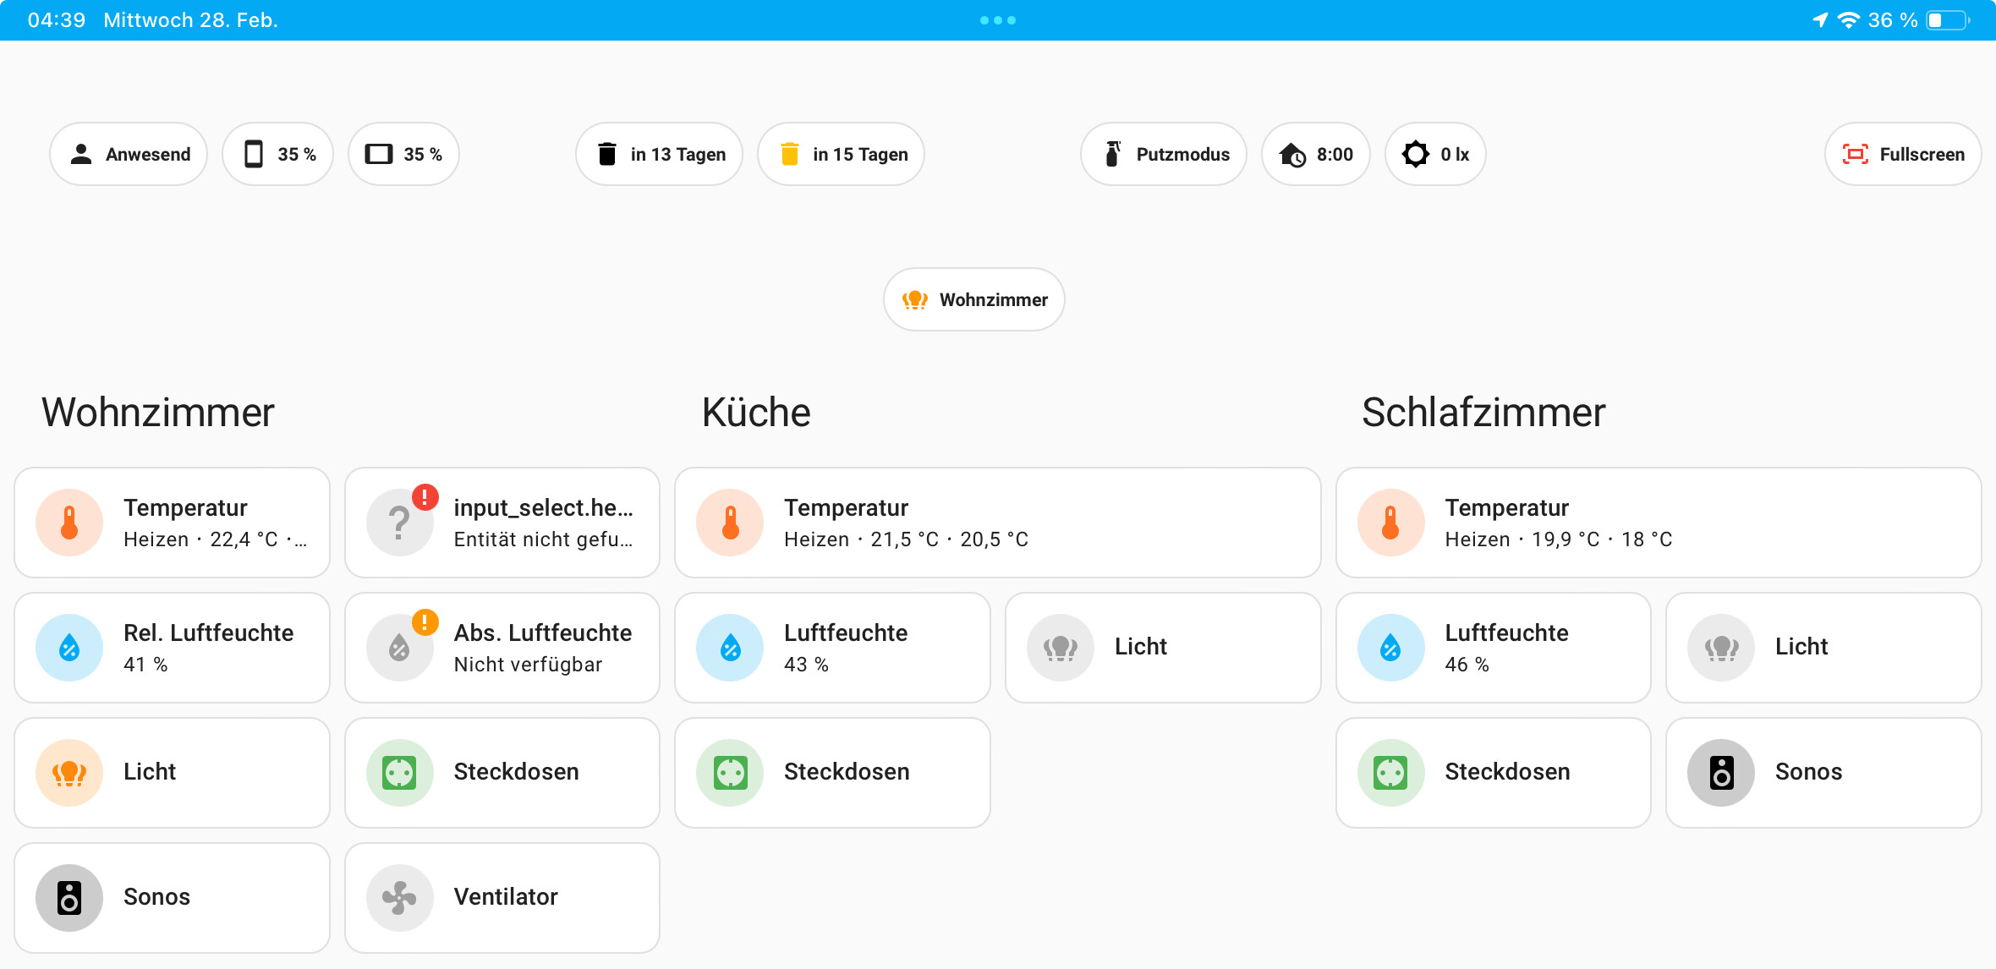Screen dimensions: 1996x969
Task: Toggle the Schlafzimmer Licht icon
Action: pos(1720,647)
